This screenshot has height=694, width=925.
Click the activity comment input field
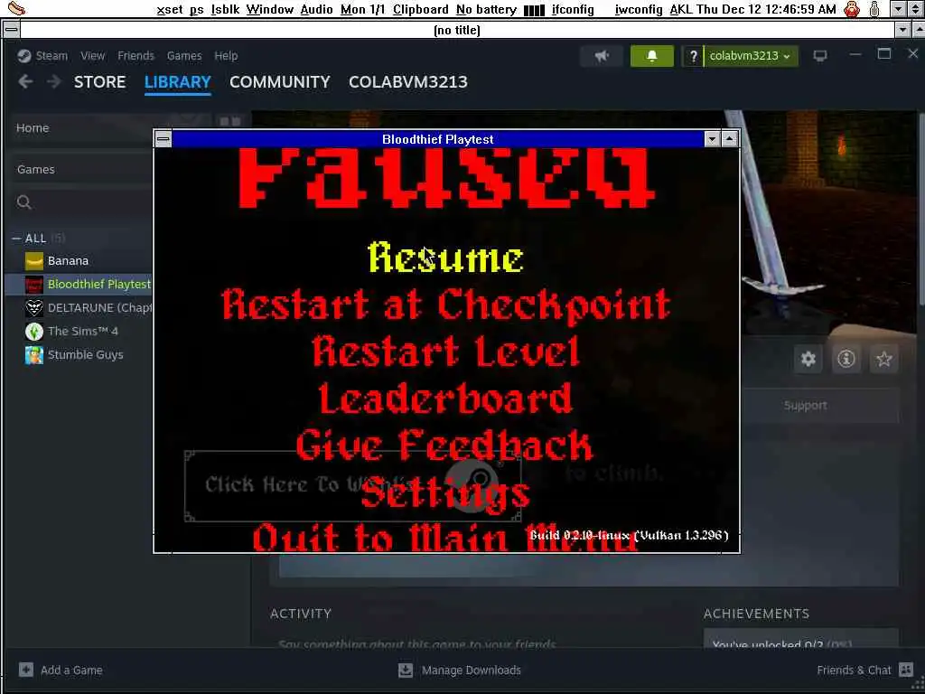[484, 642]
